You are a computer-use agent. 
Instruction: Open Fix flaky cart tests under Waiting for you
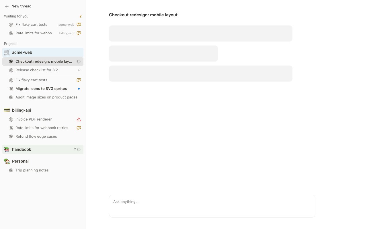pyautogui.click(x=43, y=25)
